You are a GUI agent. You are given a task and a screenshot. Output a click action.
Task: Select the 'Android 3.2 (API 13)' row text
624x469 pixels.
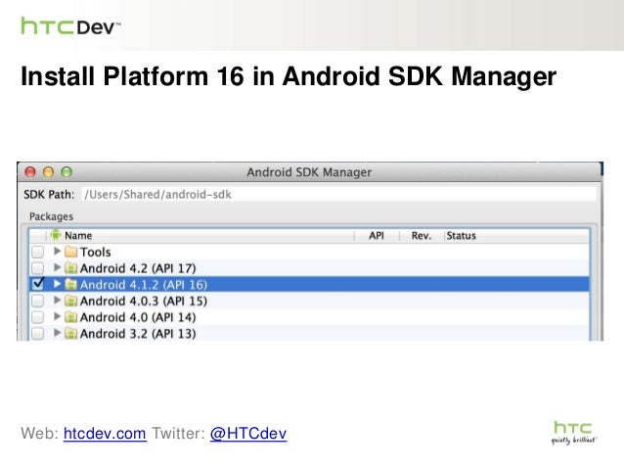pos(138,334)
